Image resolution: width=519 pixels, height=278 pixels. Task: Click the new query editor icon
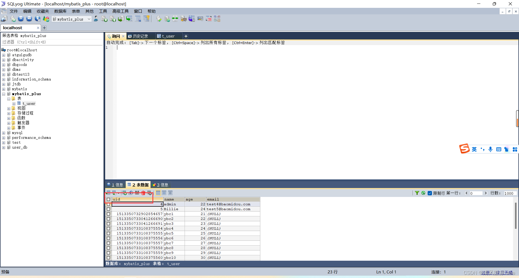coord(13,19)
